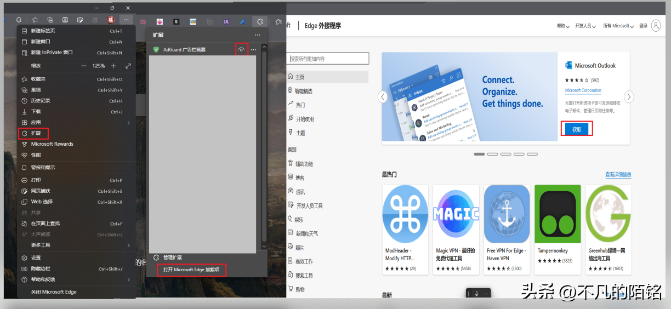Viewport: 671px width, 309px height.
Task: Open Magic VPN extension thumbnail
Action: click(456, 214)
